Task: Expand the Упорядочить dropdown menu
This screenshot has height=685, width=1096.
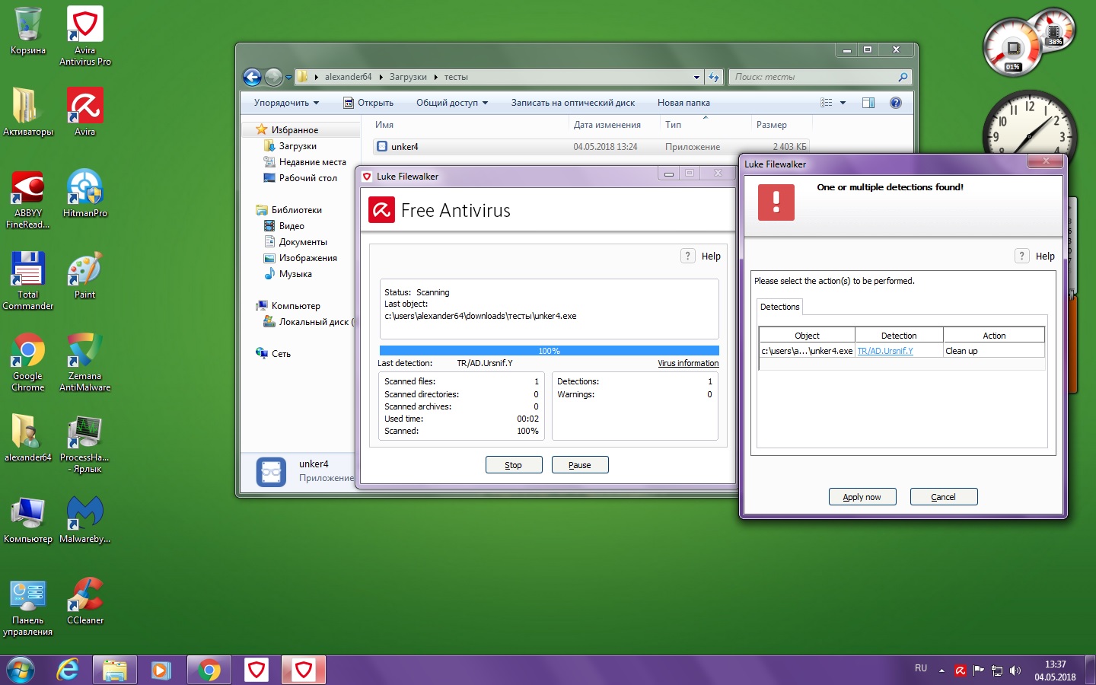Action: point(286,103)
